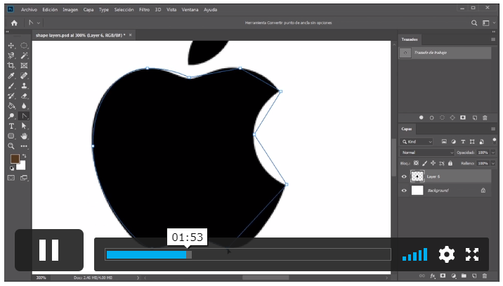Select the Brush tool
This screenshot has width=503, height=286.
[11, 86]
